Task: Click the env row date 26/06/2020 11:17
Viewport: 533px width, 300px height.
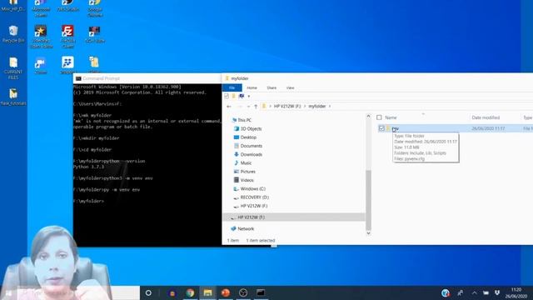Action: pyautogui.click(x=488, y=128)
